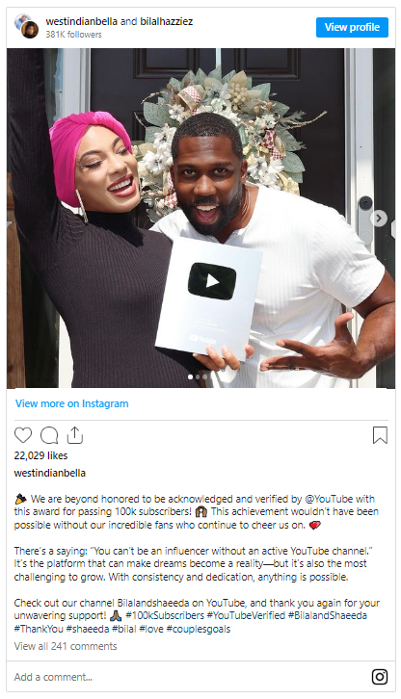Open the #BilalandShaeeda hashtag
401x699 pixels.
pos(328,615)
